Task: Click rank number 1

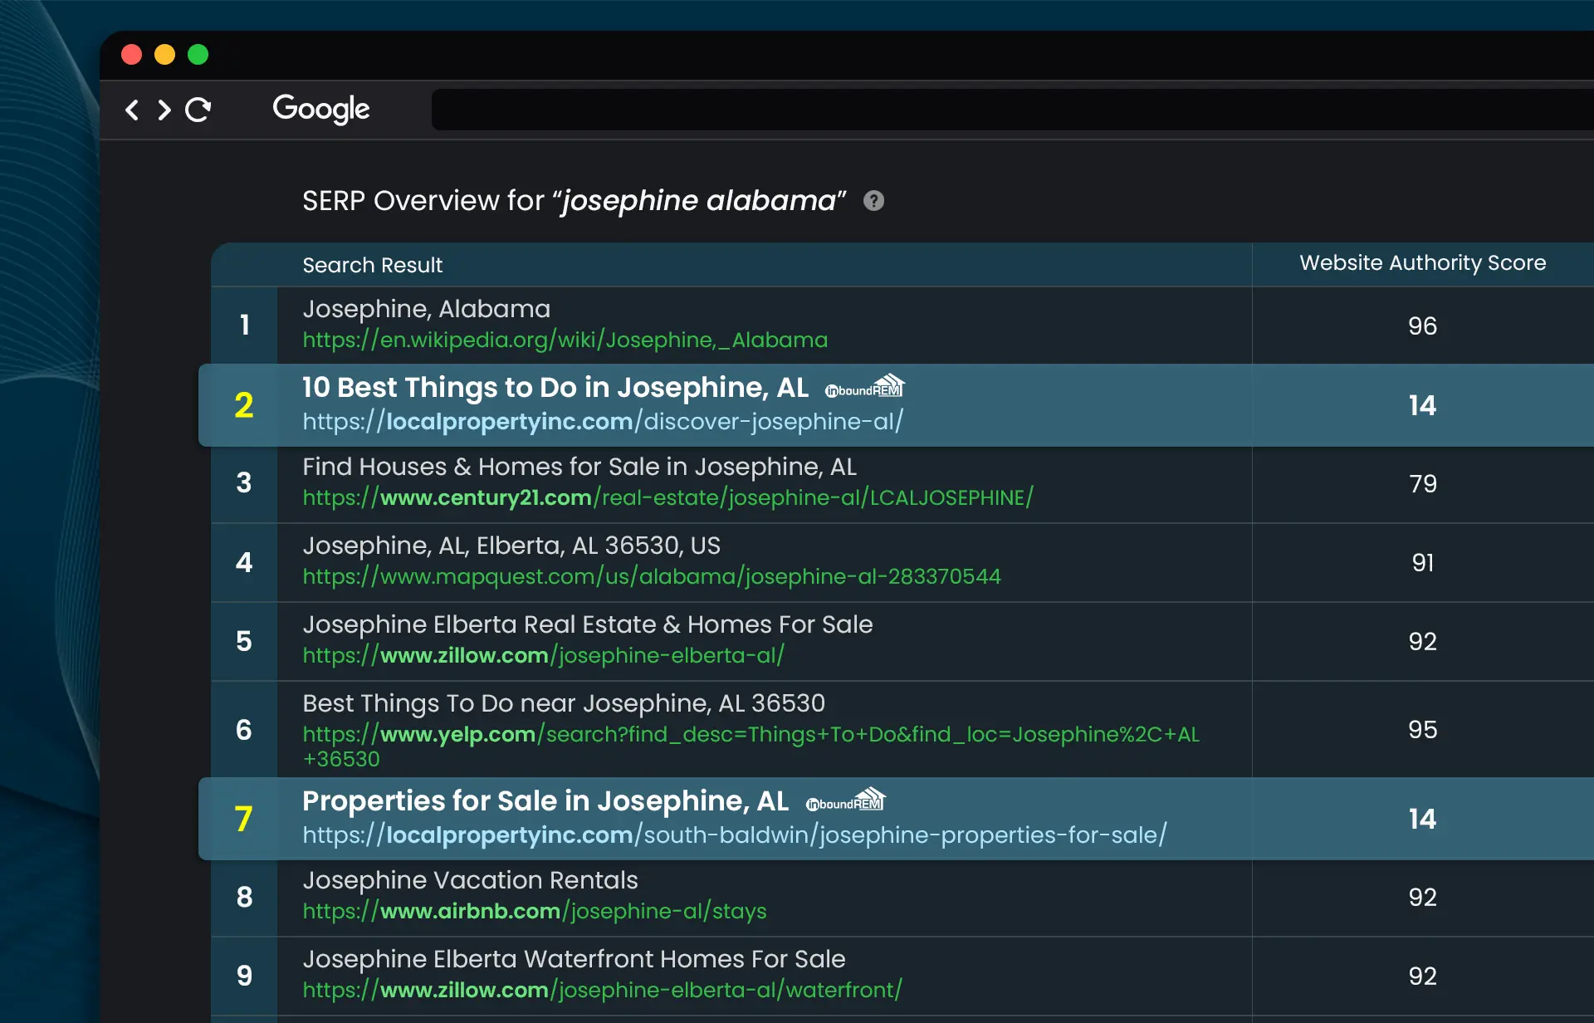Action: [244, 325]
